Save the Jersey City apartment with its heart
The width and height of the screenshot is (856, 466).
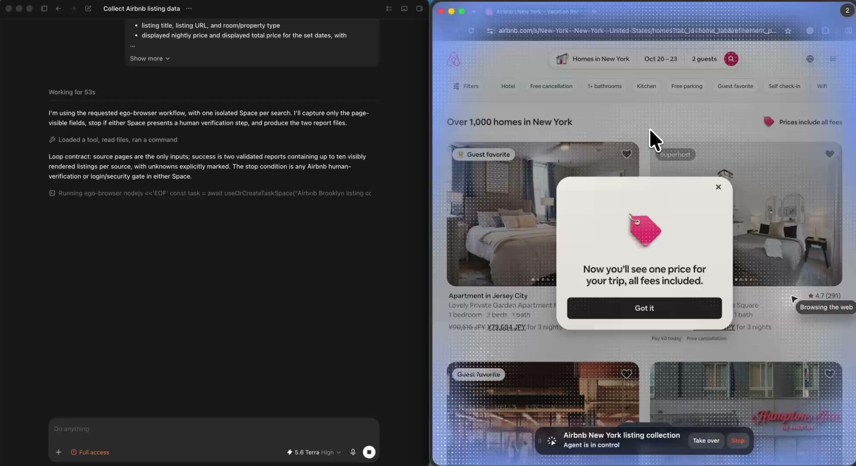(626, 154)
